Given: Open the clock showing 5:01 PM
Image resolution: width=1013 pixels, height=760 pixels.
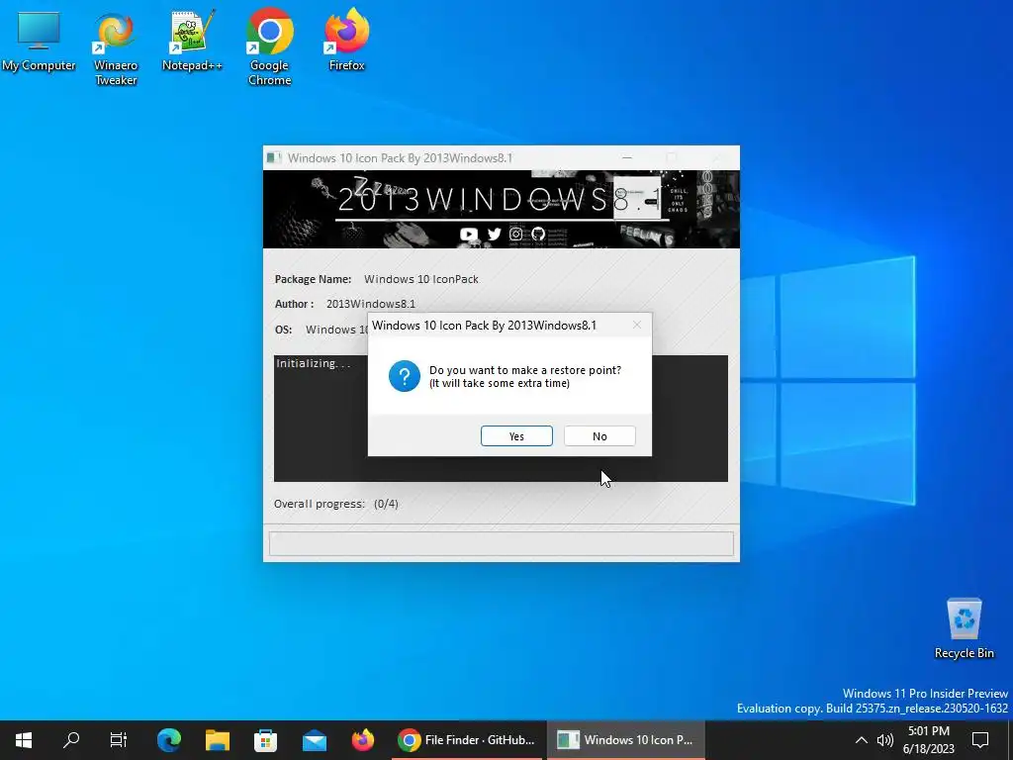Looking at the screenshot, I should (x=929, y=740).
